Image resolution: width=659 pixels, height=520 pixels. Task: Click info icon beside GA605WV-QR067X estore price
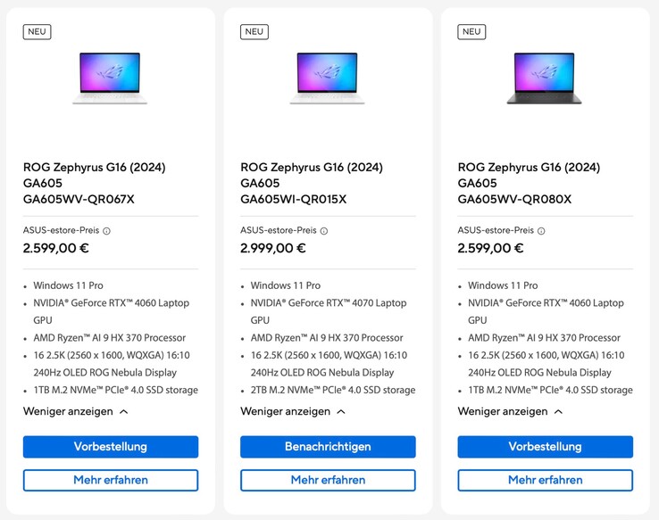click(106, 231)
